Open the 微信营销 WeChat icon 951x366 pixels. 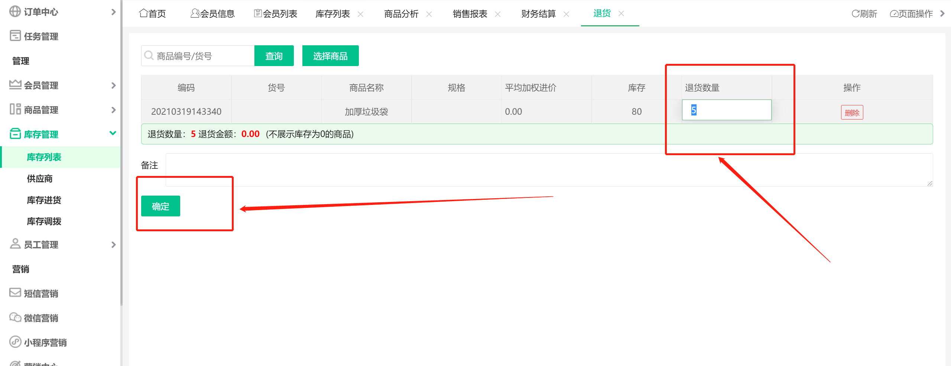pyautogui.click(x=15, y=317)
